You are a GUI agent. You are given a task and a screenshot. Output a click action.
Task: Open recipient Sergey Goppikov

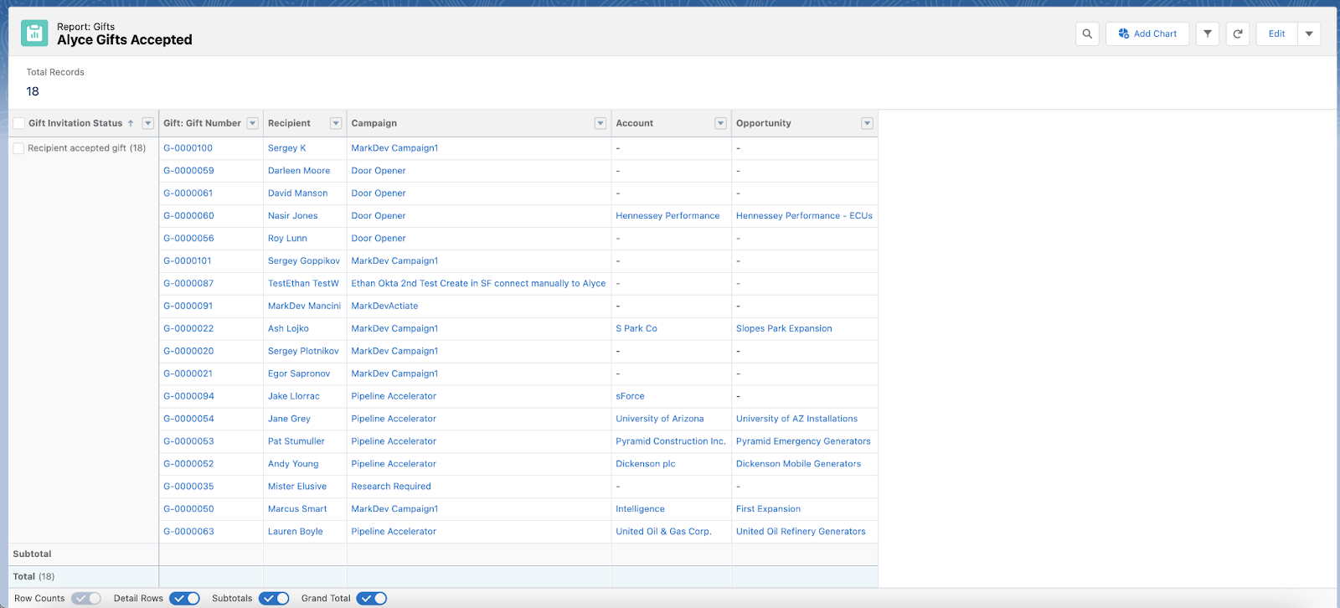coord(304,261)
